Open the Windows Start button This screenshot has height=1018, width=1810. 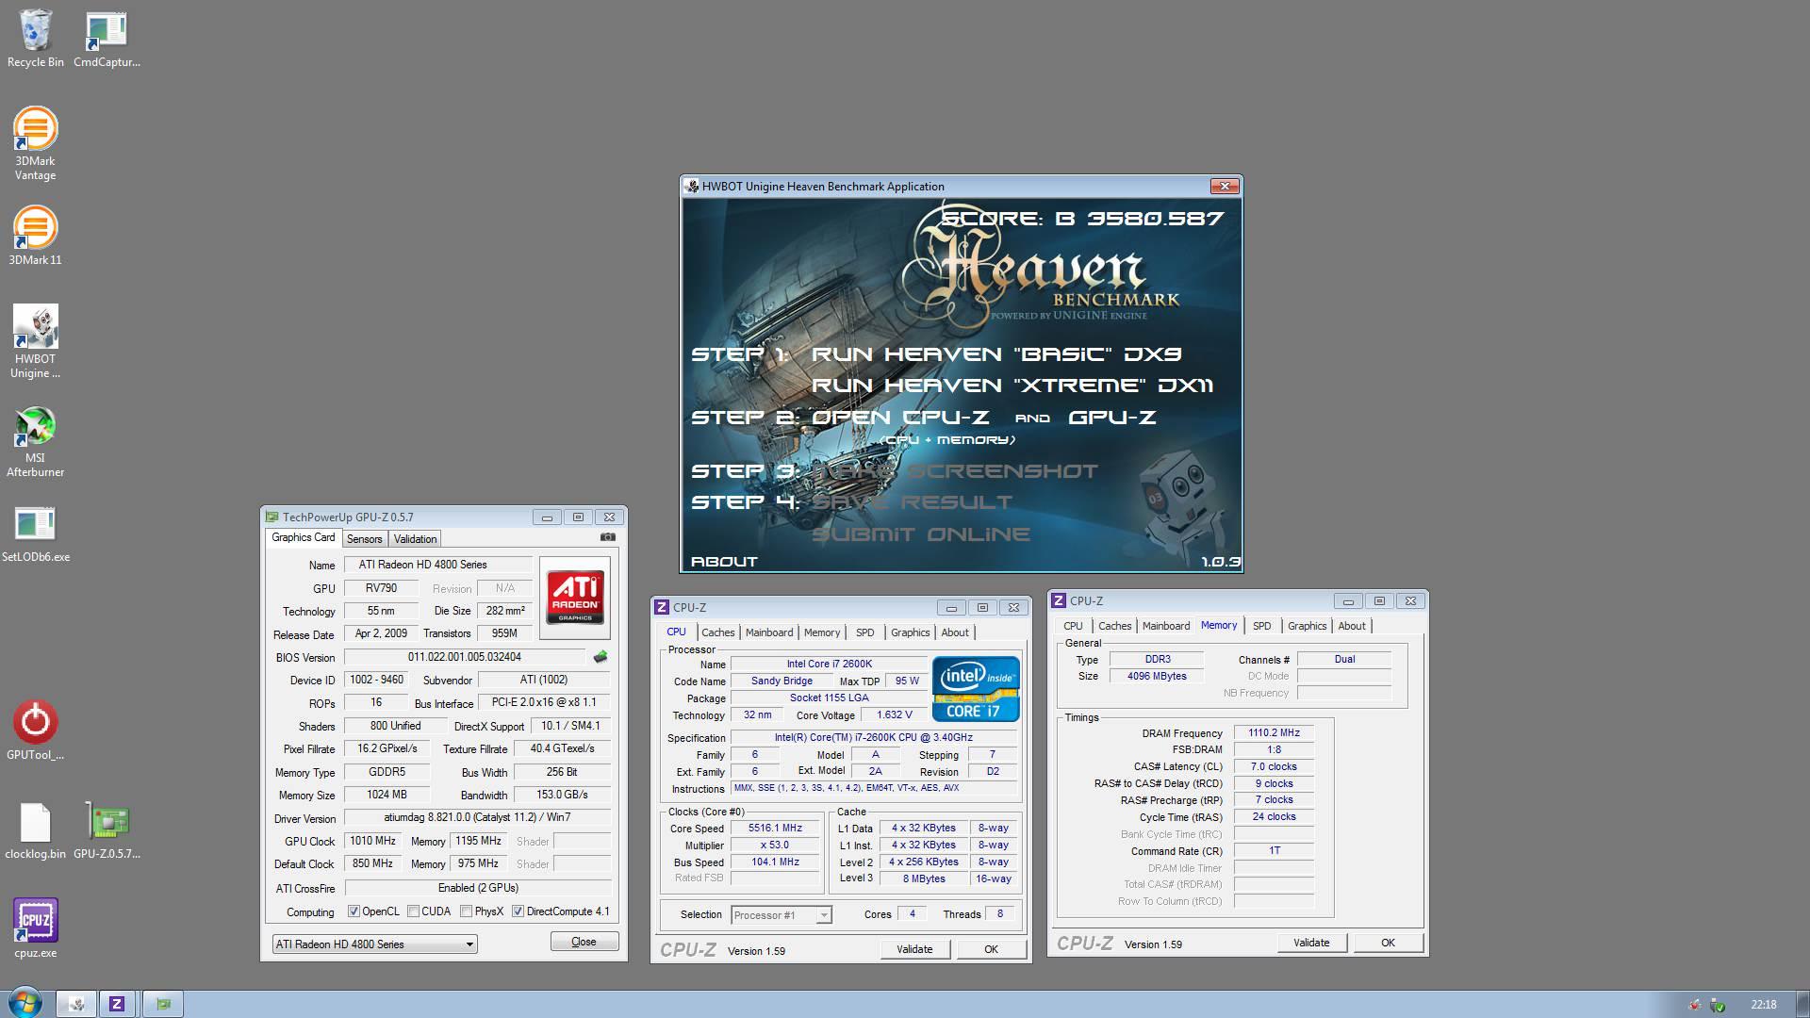pyautogui.click(x=25, y=1003)
